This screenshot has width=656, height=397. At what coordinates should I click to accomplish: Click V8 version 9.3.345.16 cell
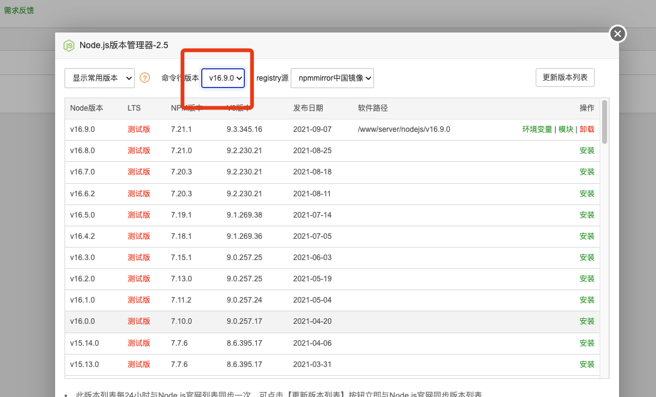(x=244, y=129)
